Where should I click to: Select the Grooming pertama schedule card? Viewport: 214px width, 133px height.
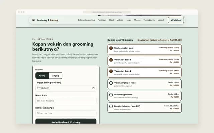click(144, 96)
